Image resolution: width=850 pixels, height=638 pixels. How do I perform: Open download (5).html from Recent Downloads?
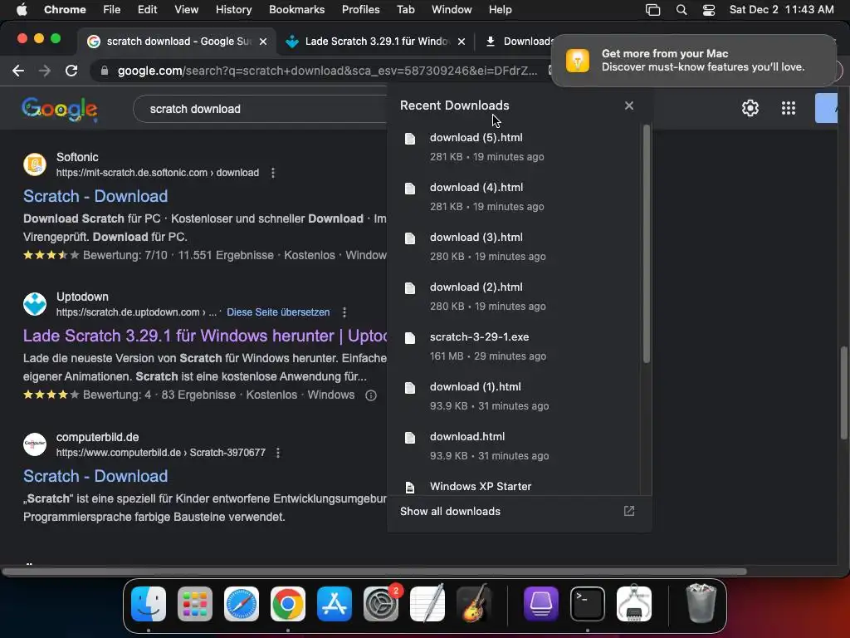coord(515,147)
